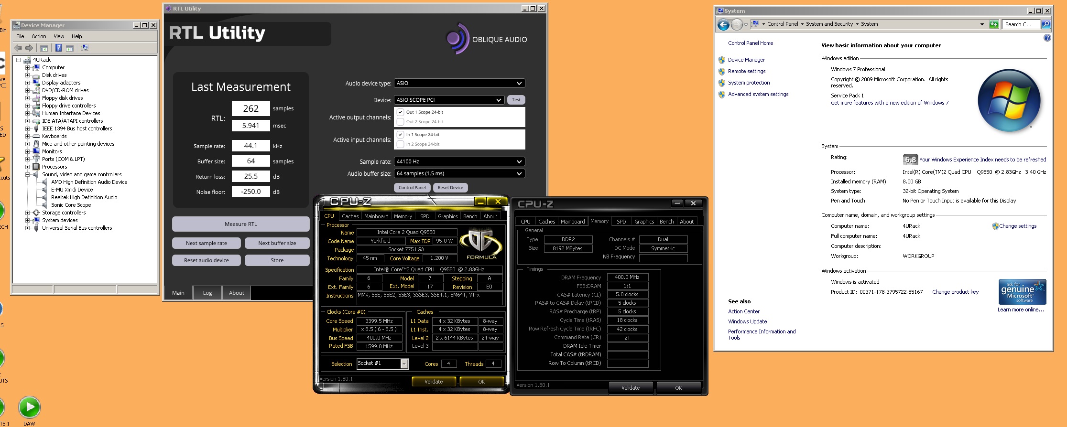Click the Forward arrow in Device Manager toolbar
This screenshot has height=427, width=1067.
coord(29,48)
